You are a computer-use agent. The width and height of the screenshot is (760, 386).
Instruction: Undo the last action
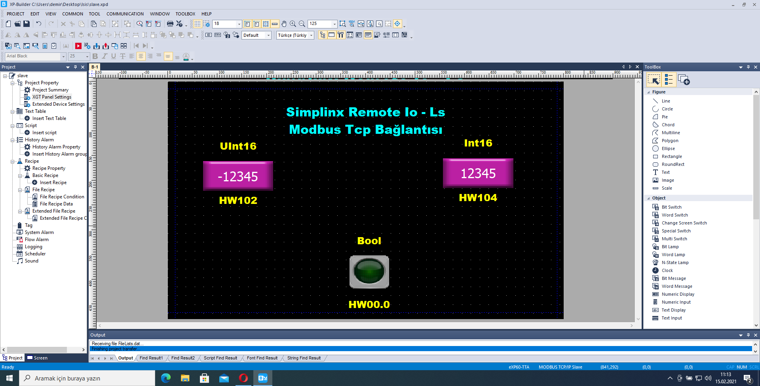coord(39,24)
